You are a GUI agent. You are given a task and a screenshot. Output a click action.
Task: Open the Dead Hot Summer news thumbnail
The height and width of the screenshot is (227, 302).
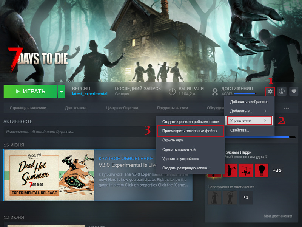pos(49,175)
